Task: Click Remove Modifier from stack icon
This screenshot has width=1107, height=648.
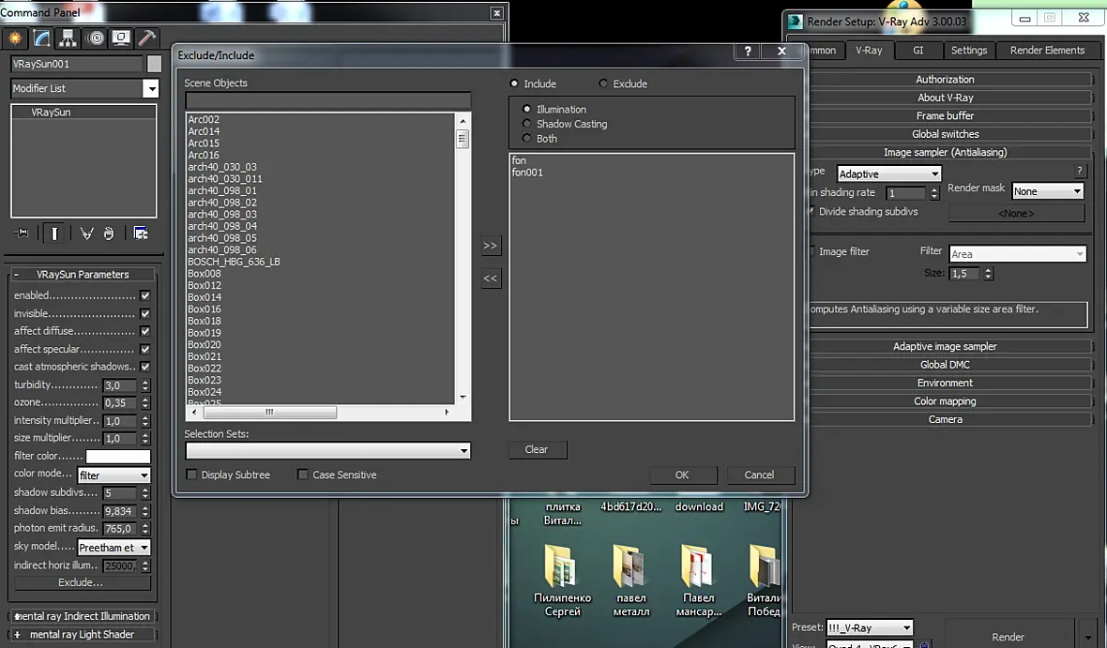Action: (x=109, y=233)
